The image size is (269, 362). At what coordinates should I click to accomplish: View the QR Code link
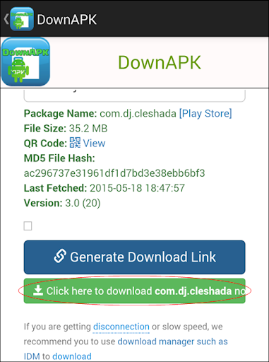[x=94, y=143]
